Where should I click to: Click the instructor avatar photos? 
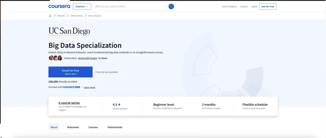[x=55, y=58]
